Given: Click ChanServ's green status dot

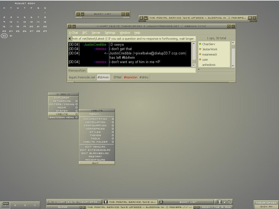Looking at the screenshot, I should click(x=200, y=44).
